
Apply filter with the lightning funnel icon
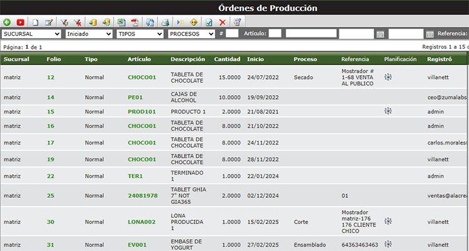[x=64, y=22]
